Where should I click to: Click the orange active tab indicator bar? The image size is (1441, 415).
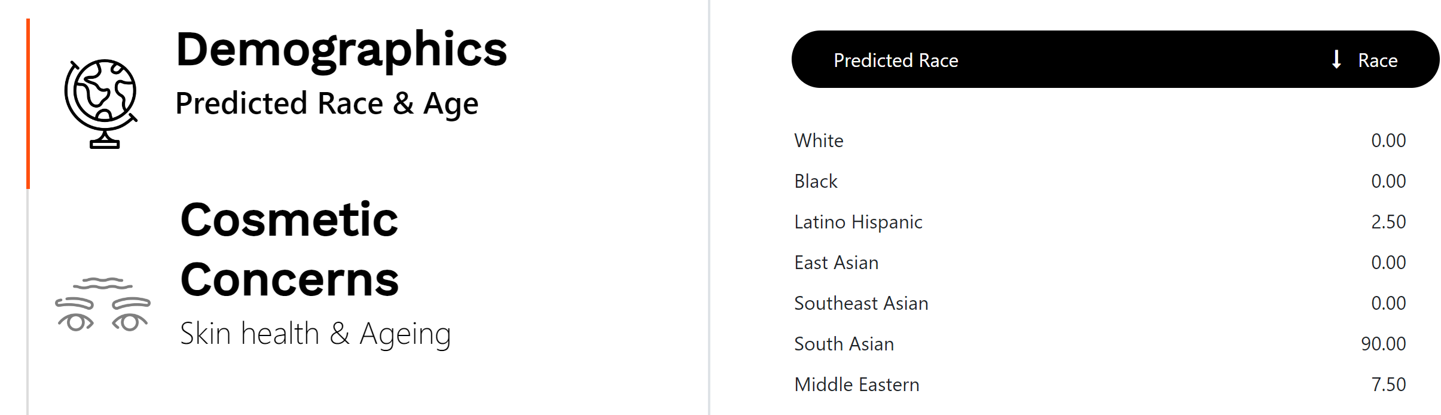click(28, 104)
